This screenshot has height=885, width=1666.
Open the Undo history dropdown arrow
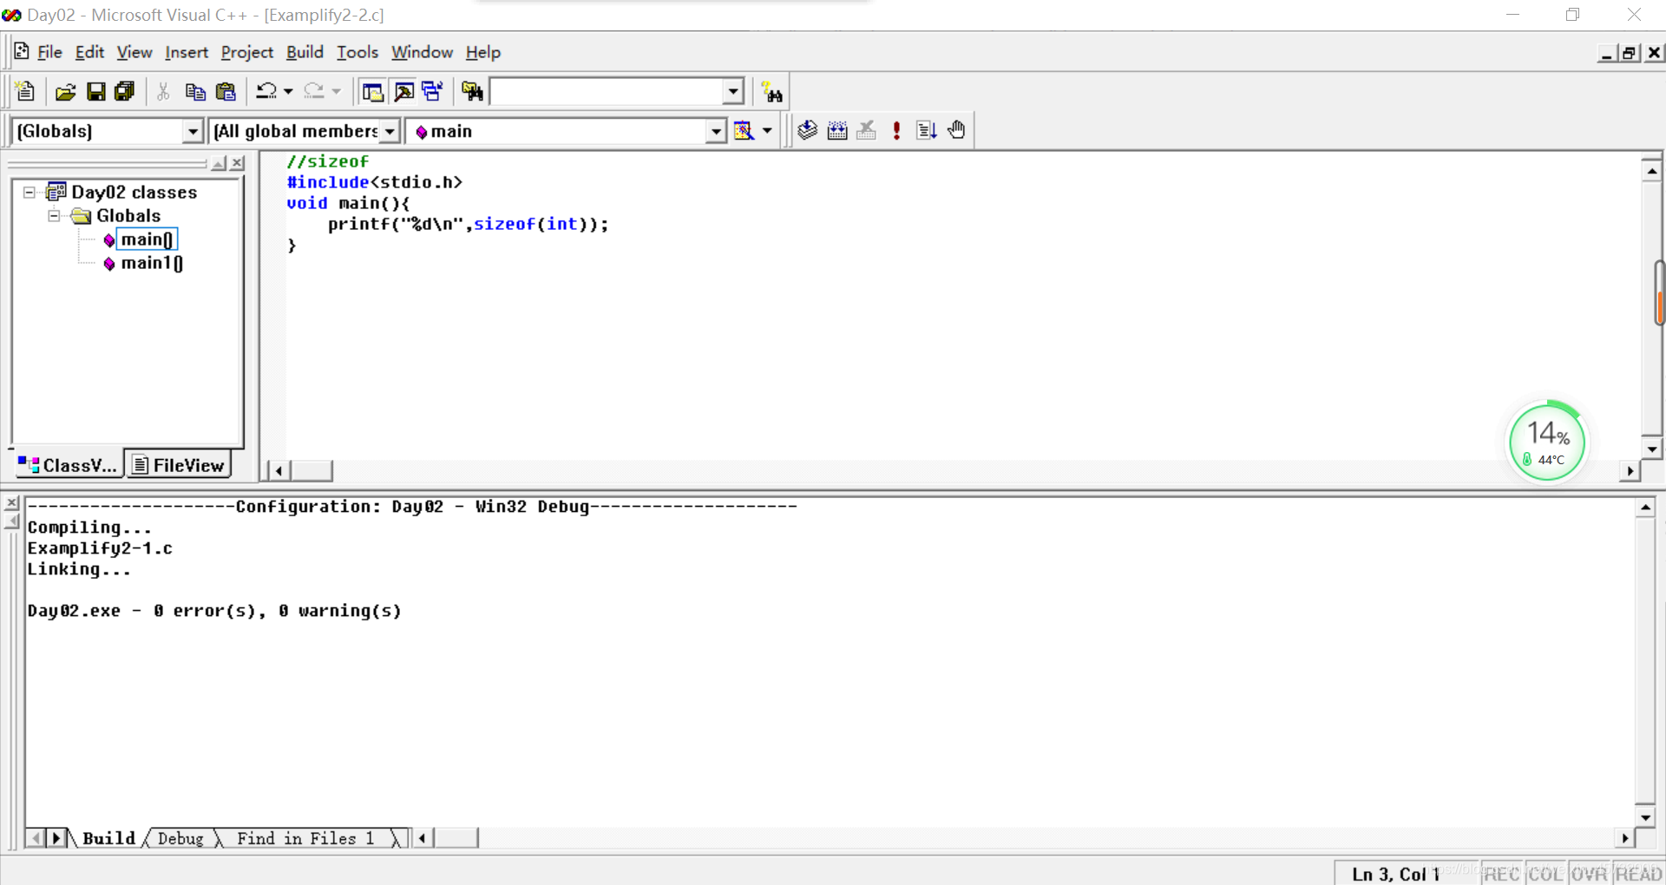pyautogui.click(x=288, y=91)
